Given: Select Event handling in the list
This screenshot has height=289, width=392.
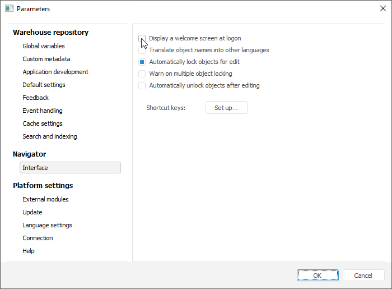Looking at the screenshot, I should [43, 111].
